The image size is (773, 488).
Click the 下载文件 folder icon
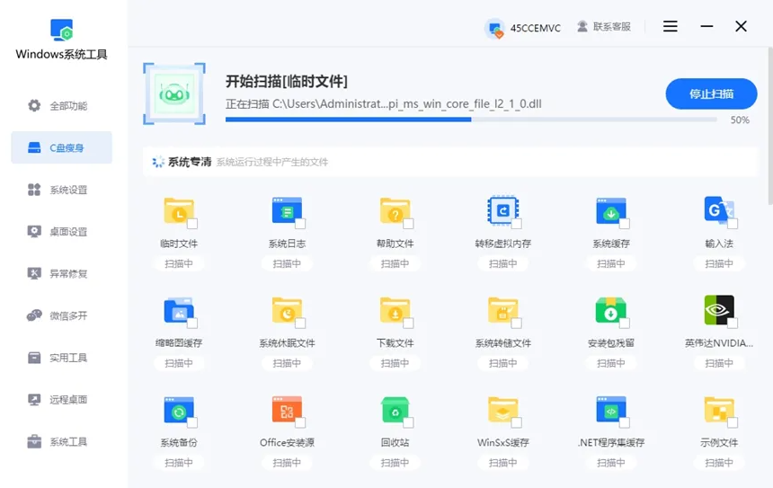coord(395,311)
